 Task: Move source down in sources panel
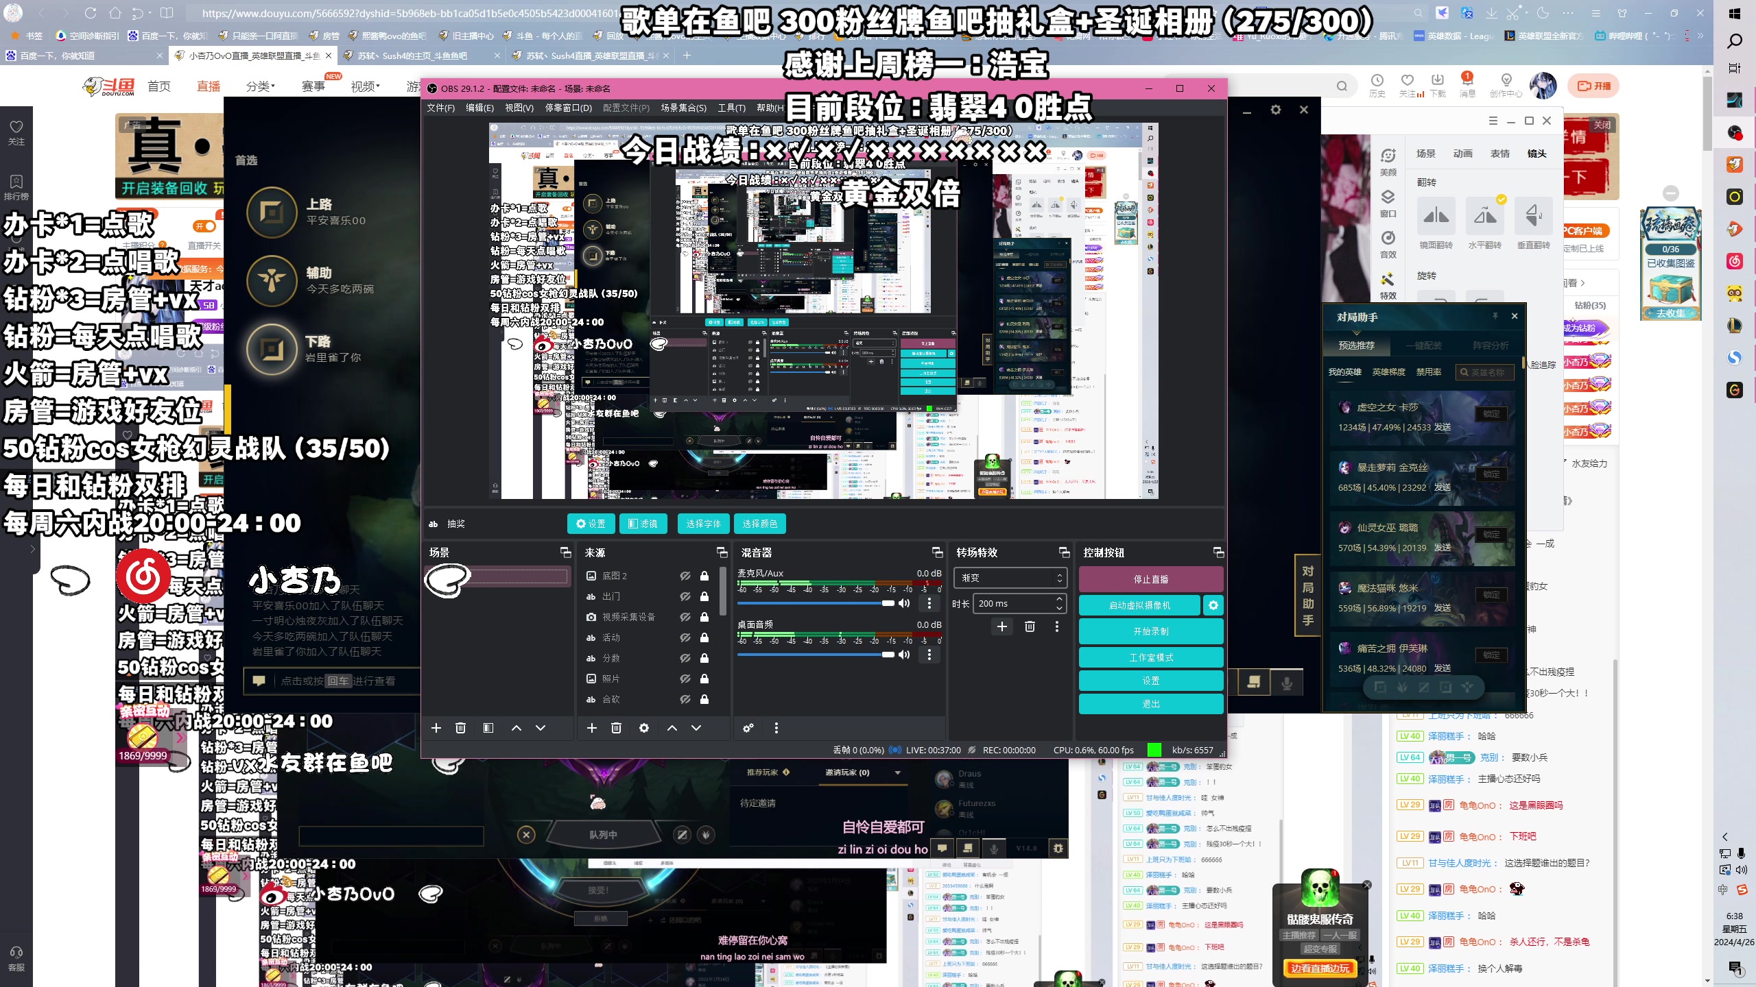pos(696,728)
